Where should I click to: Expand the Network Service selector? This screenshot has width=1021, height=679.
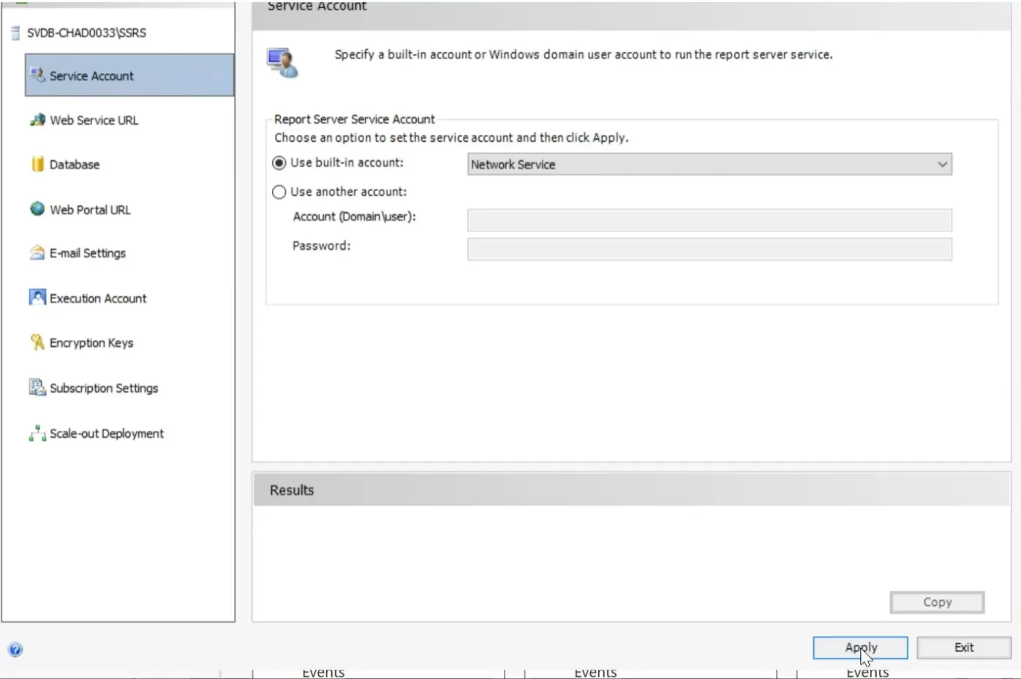point(942,164)
